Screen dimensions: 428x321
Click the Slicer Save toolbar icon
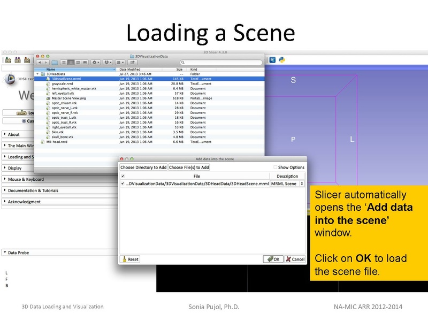click(x=27, y=60)
